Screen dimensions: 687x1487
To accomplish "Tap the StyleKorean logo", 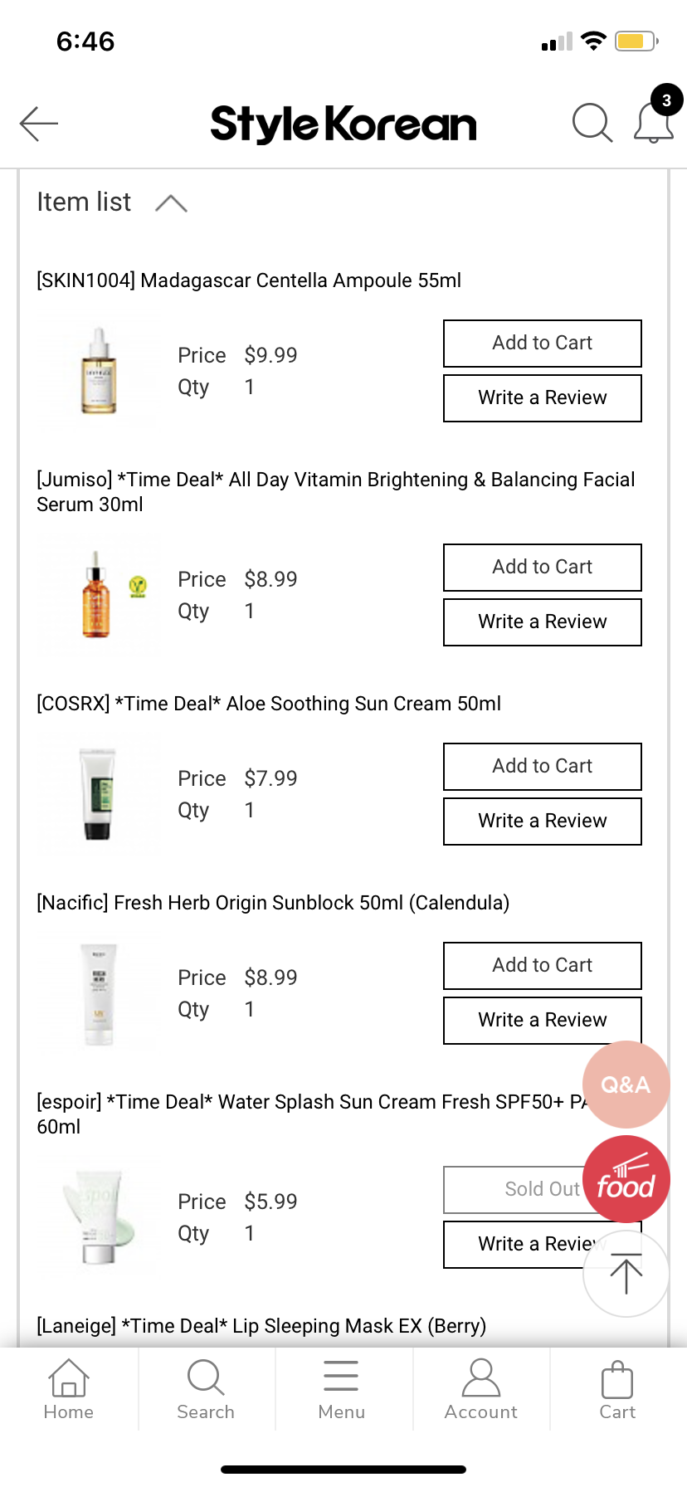I will pos(343,124).
